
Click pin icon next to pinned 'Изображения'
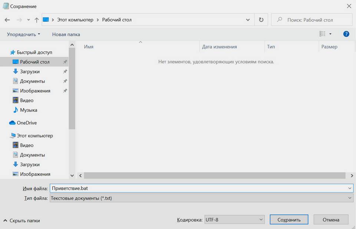click(x=65, y=90)
